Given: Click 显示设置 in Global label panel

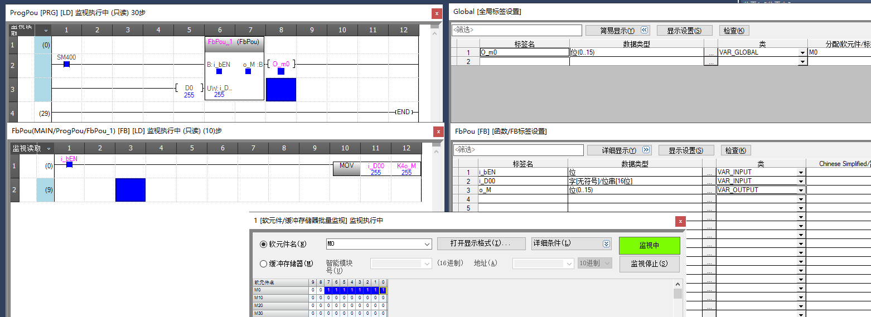Looking at the screenshot, I should coord(684,31).
